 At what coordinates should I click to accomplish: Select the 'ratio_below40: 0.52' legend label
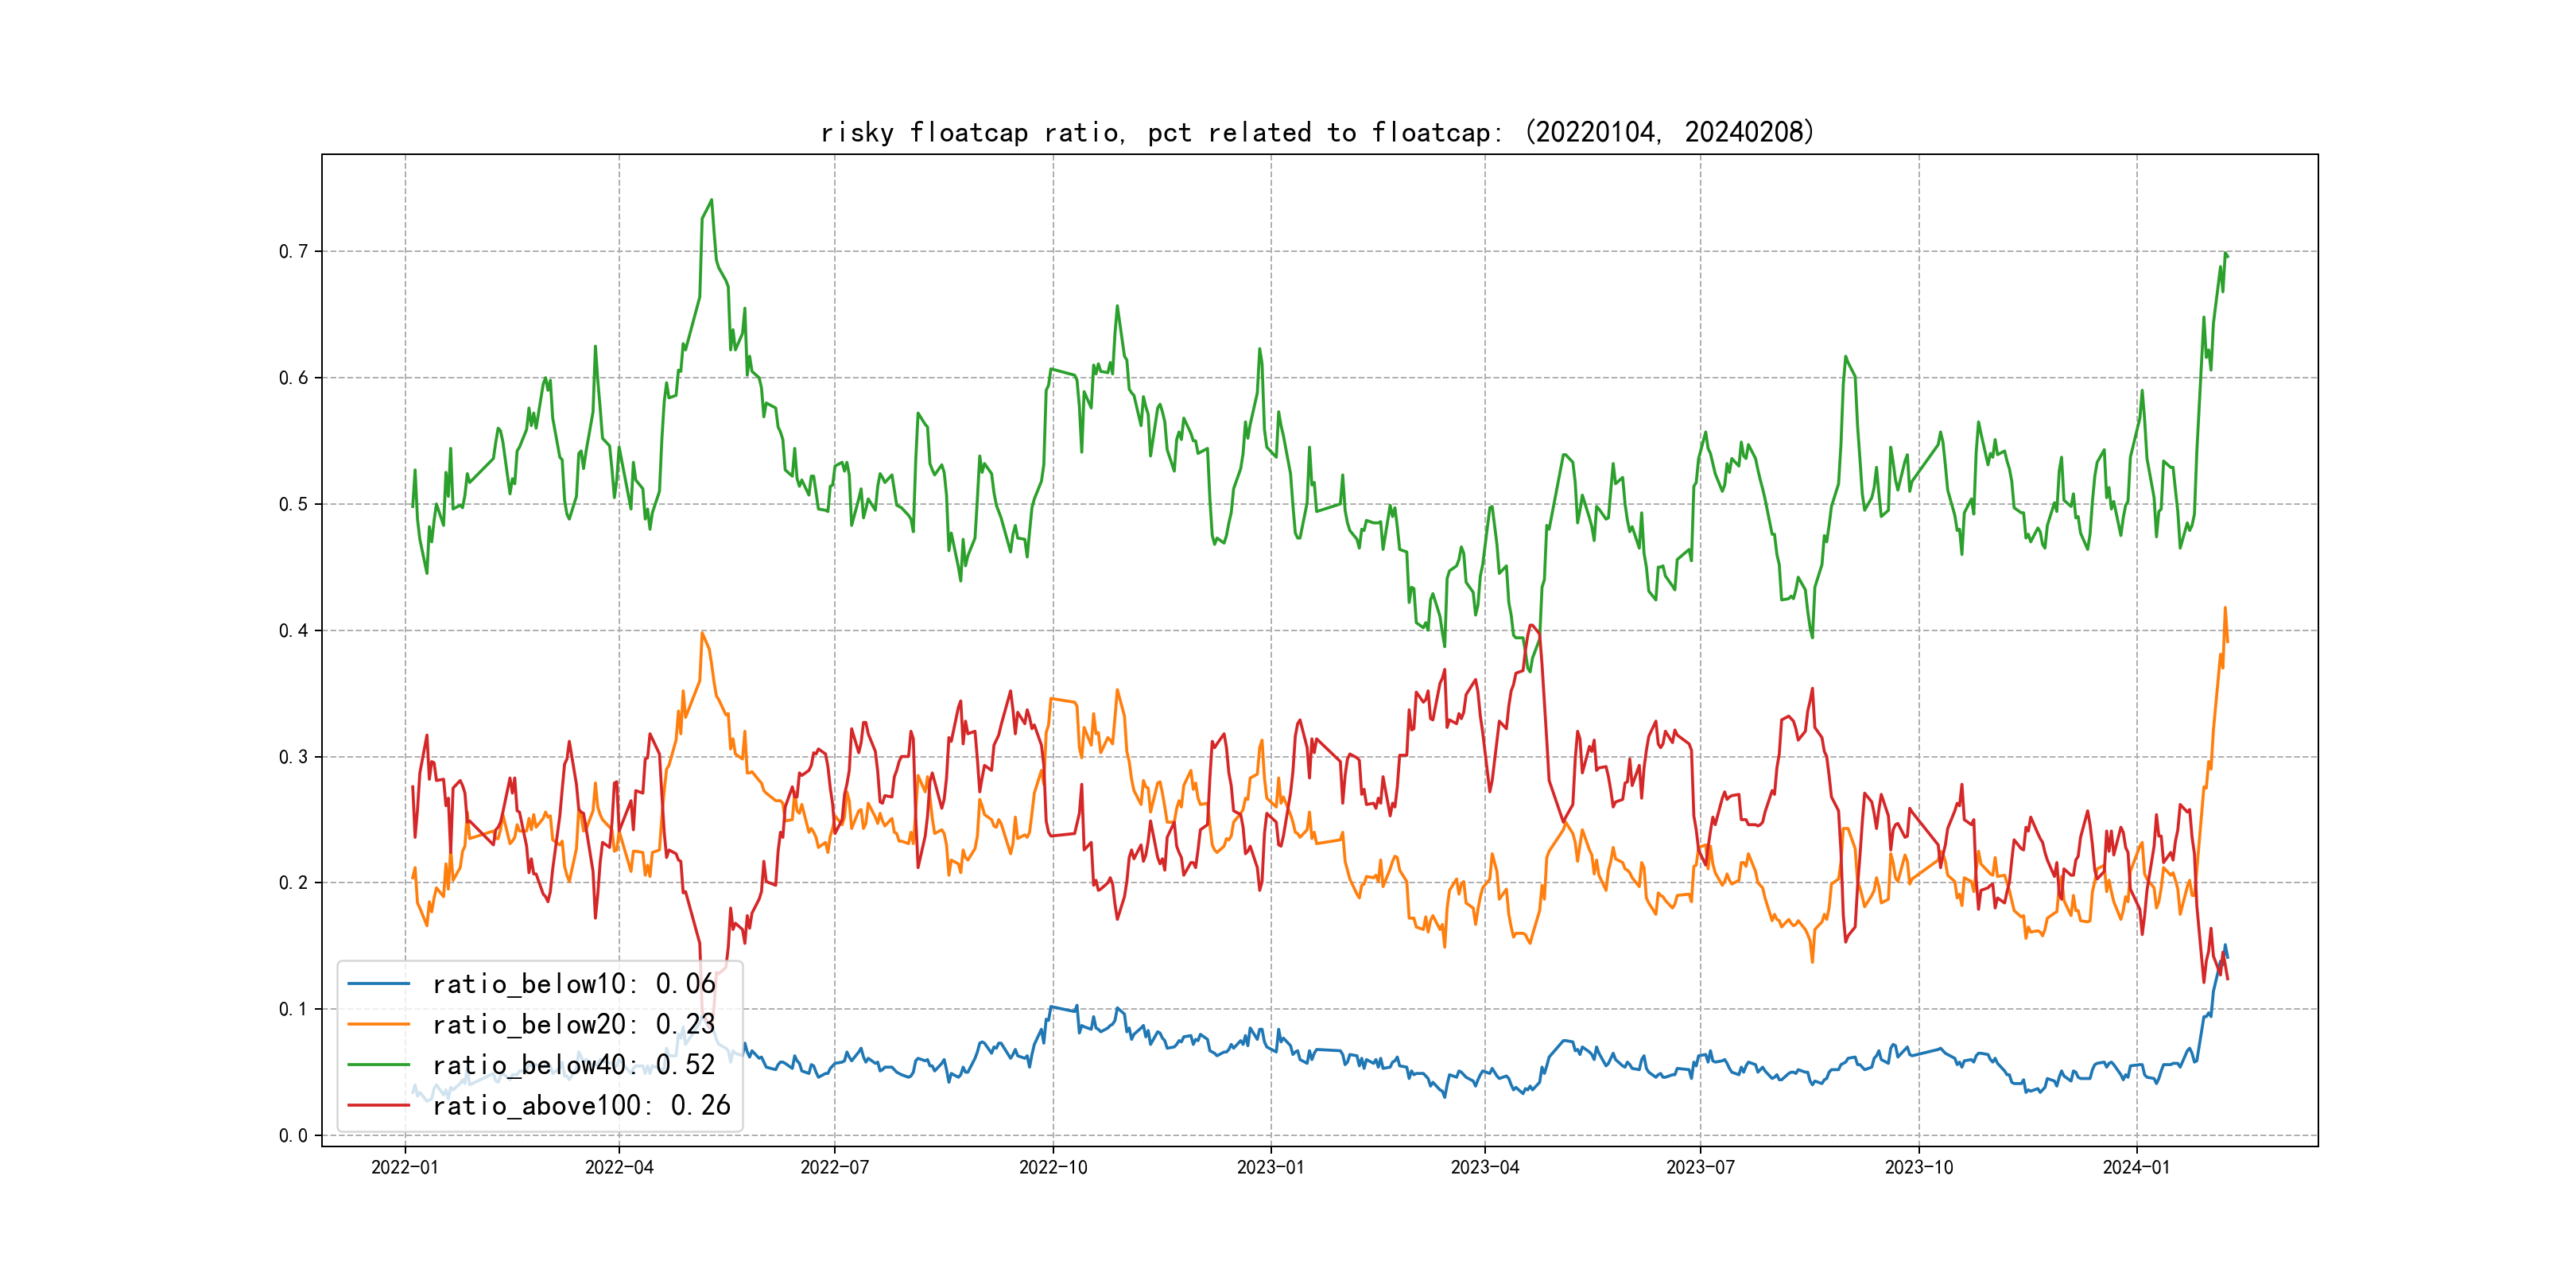(573, 1065)
